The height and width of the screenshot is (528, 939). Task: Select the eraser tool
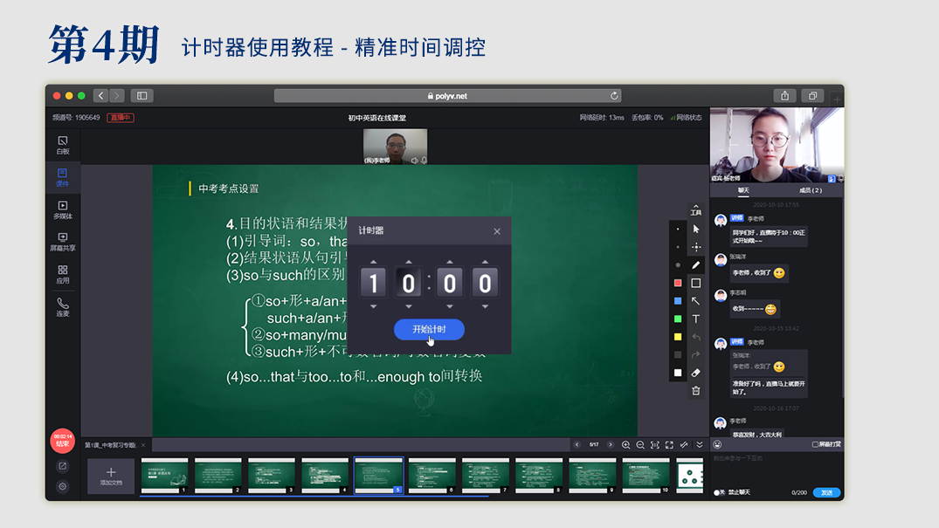[696, 373]
